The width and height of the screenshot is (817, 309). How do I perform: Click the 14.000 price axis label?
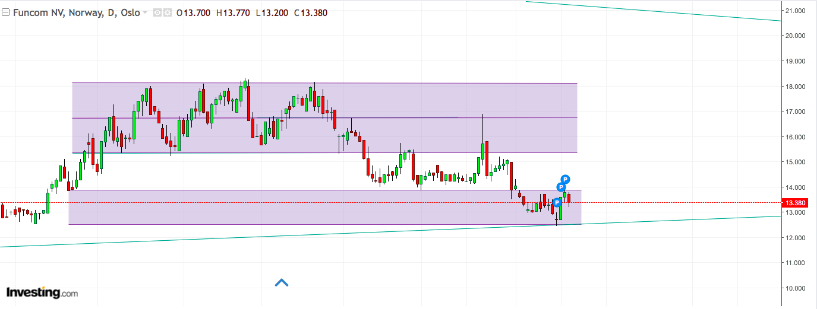point(795,187)
